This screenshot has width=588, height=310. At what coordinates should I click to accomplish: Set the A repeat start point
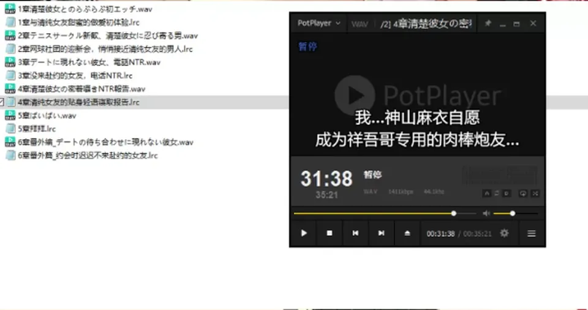click(487, 194)
